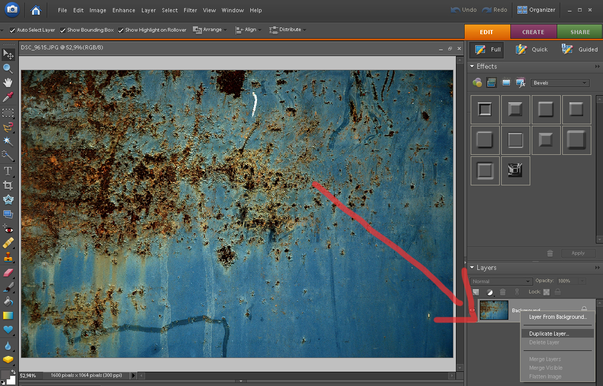Collapse the Effects panel
This screenshot has height=386, width=603.
(472, 67)
